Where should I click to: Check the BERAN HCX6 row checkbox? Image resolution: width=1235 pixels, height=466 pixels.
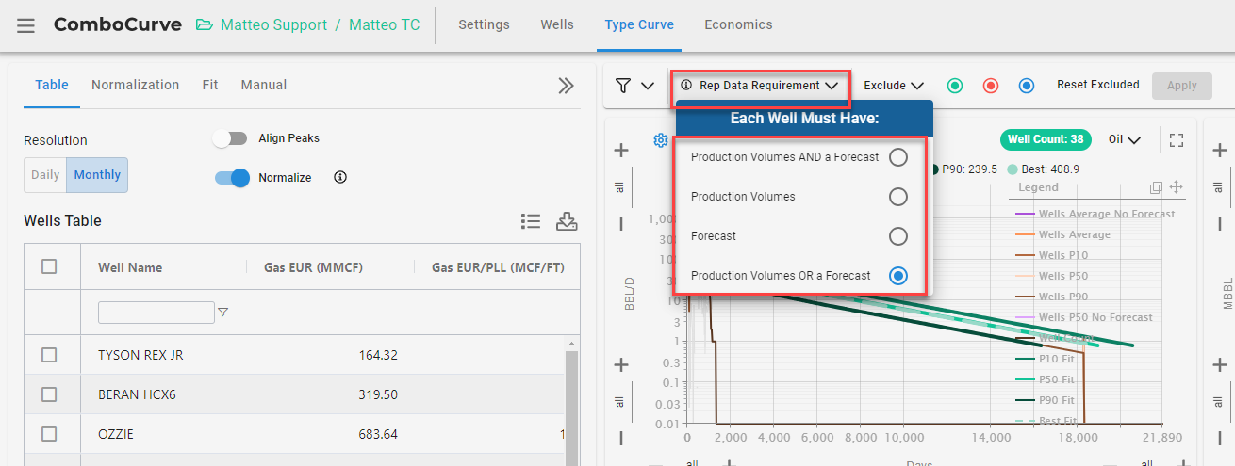(49, 394)
